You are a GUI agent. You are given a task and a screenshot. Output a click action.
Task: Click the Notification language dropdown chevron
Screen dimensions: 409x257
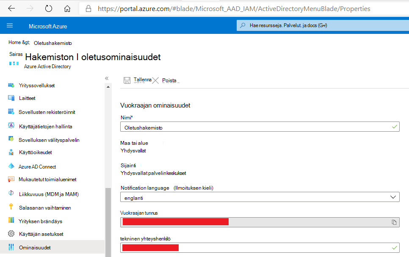(393, 197)
